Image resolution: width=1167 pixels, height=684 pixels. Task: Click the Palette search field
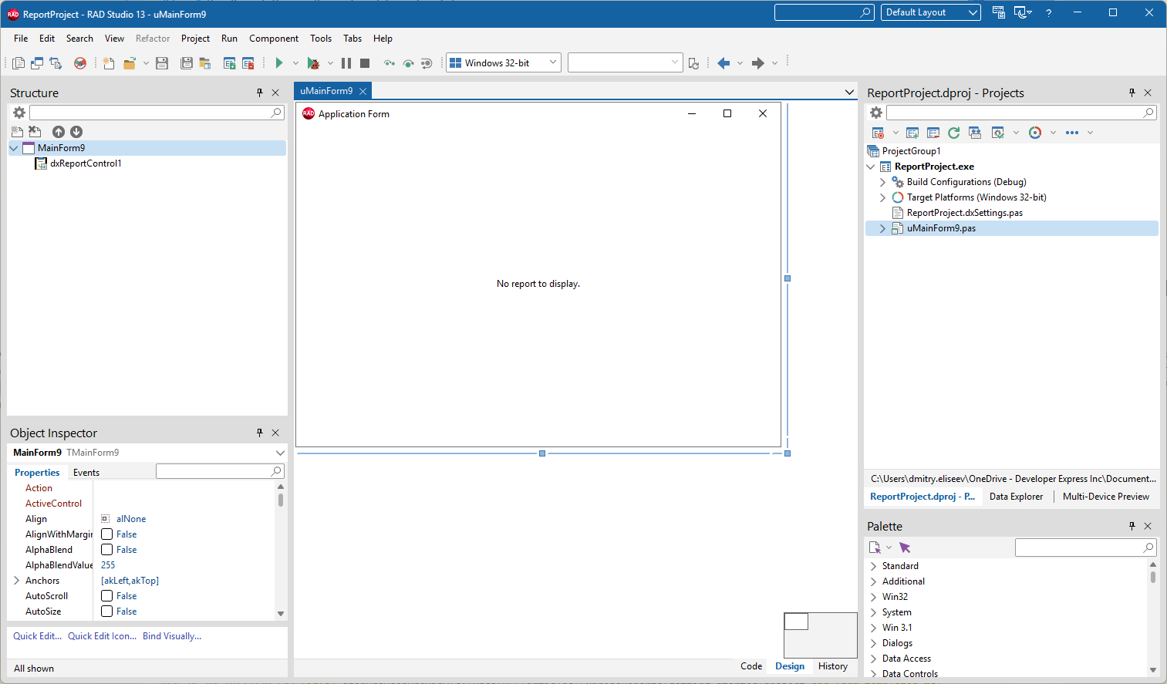[x=1085, y=548]
